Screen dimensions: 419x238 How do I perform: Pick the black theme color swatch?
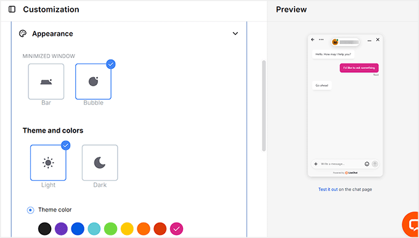point(44,229)
